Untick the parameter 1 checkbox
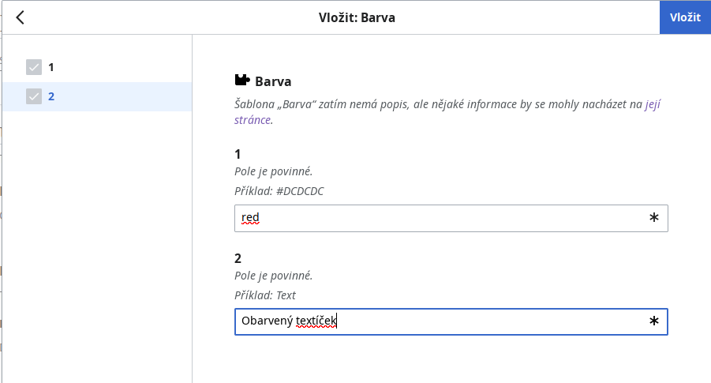This screenshot has height=383, width=711. tap(34, 67)
